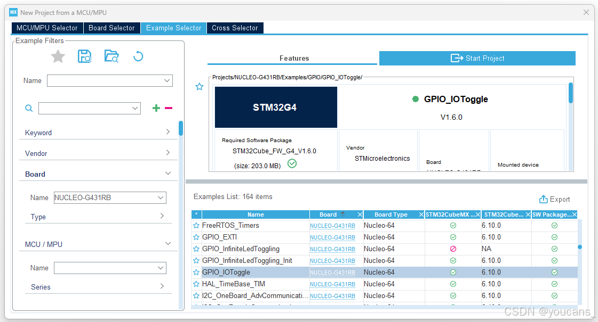The width and height of the screenshot is (598, 322).
Task: Open the Features tab
Action: [x=293, y=58]
